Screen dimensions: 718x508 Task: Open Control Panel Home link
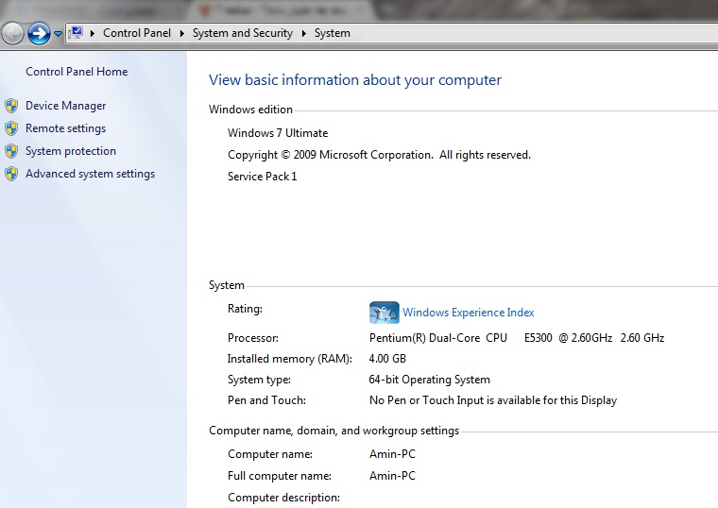tap(77, 72)
